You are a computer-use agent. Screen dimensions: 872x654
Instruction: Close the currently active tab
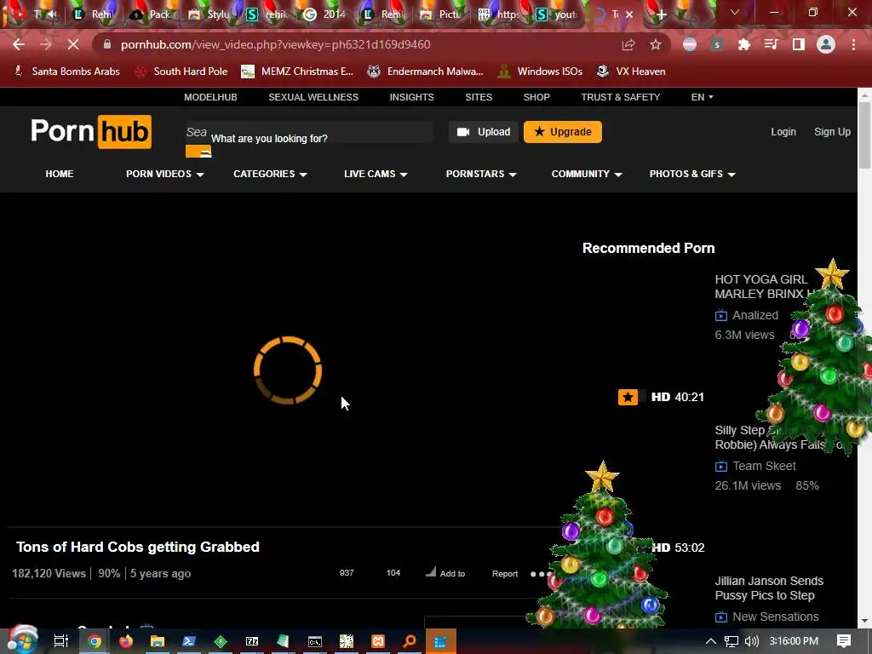629,14
